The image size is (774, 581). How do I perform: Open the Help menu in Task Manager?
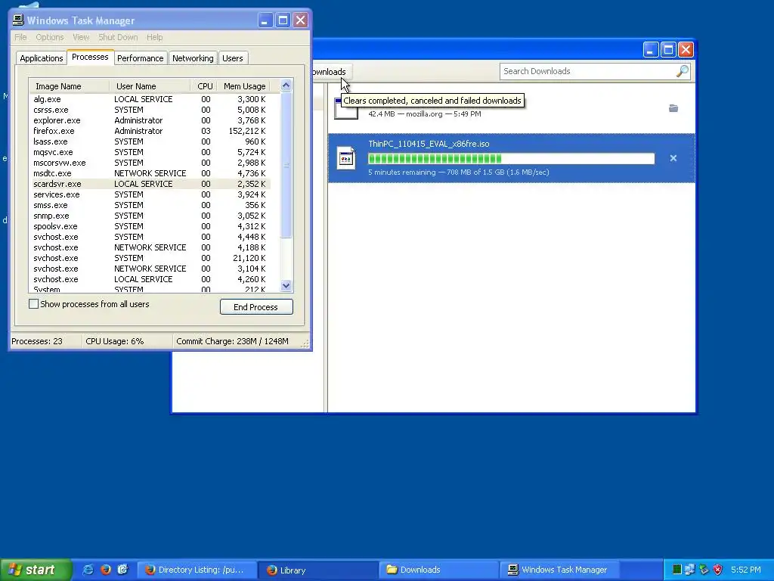click(x=154, y=37)
